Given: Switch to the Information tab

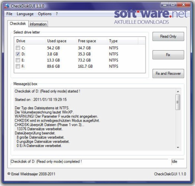Looking at the screenshot, I should pyautogui.click(x=38, y=24).
